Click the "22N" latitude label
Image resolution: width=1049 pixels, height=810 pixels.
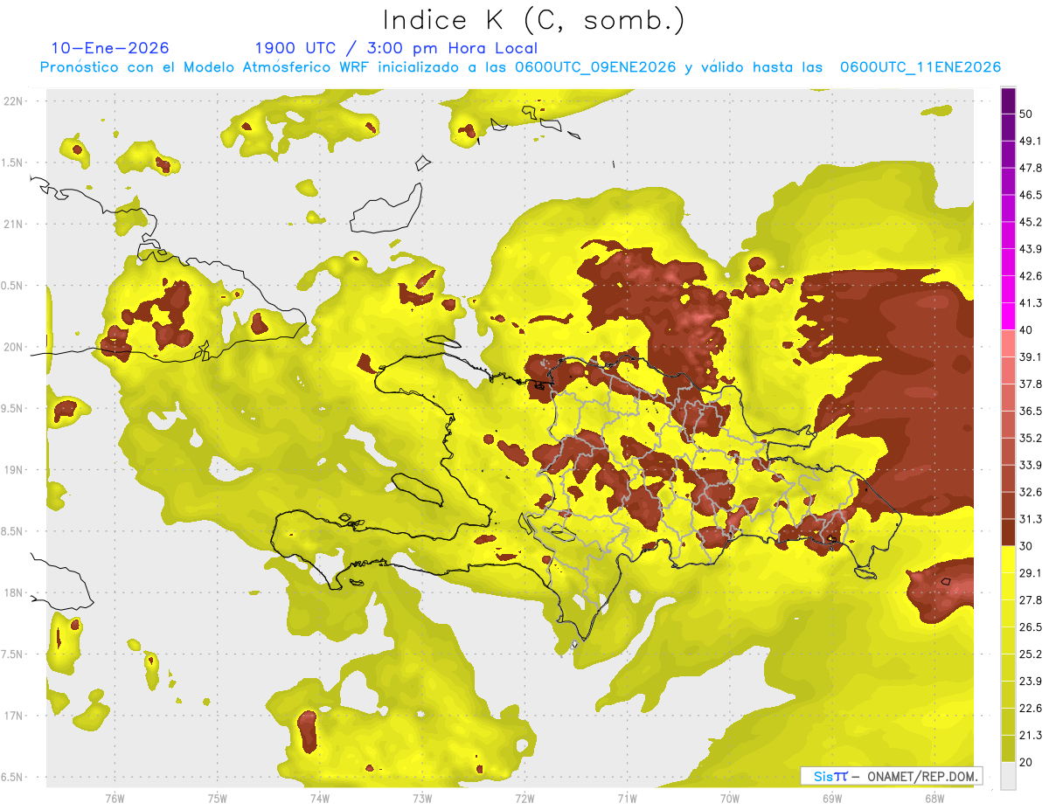[15, 101]
